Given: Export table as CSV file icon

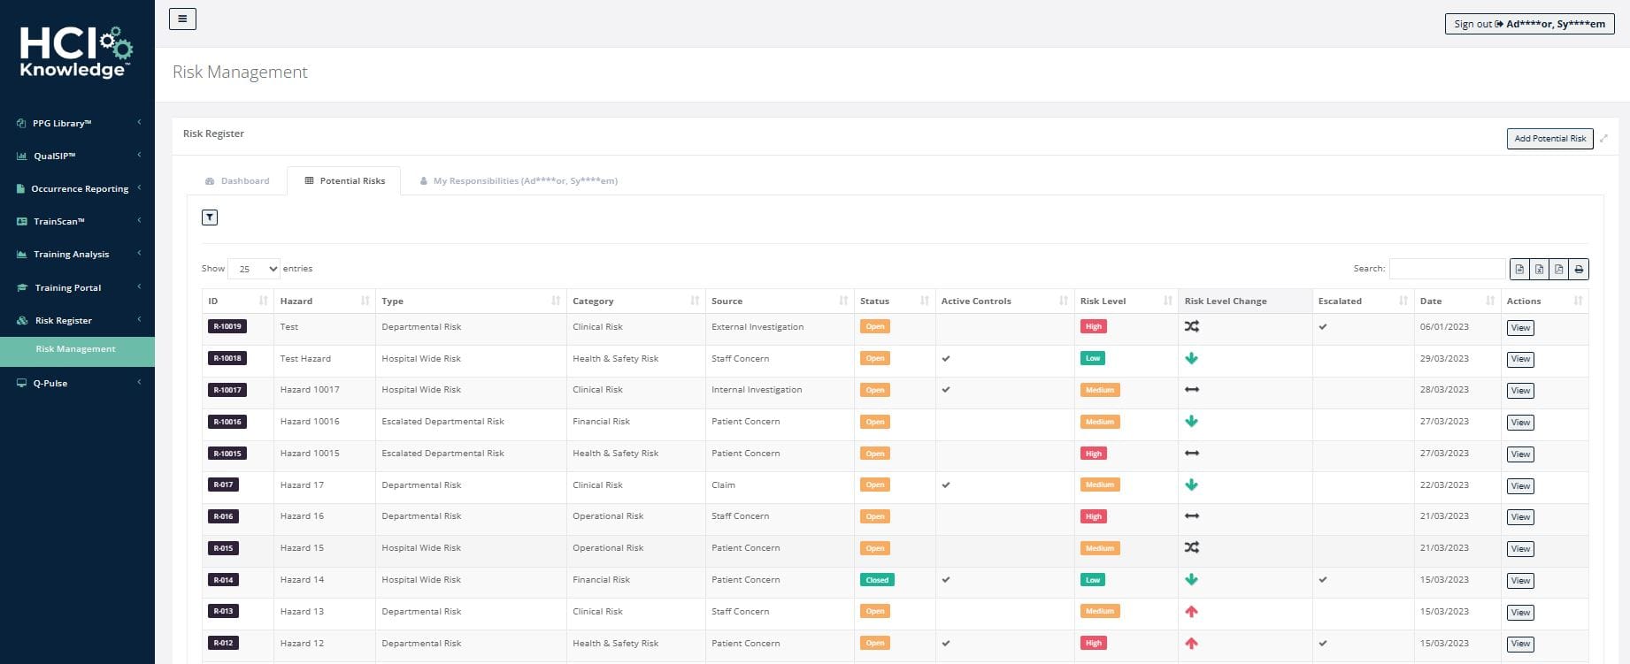Looking at the screenshot, I should 1519,269.
